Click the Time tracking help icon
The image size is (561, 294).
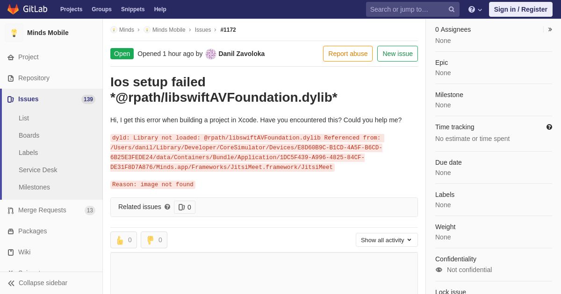pos(549,127)
